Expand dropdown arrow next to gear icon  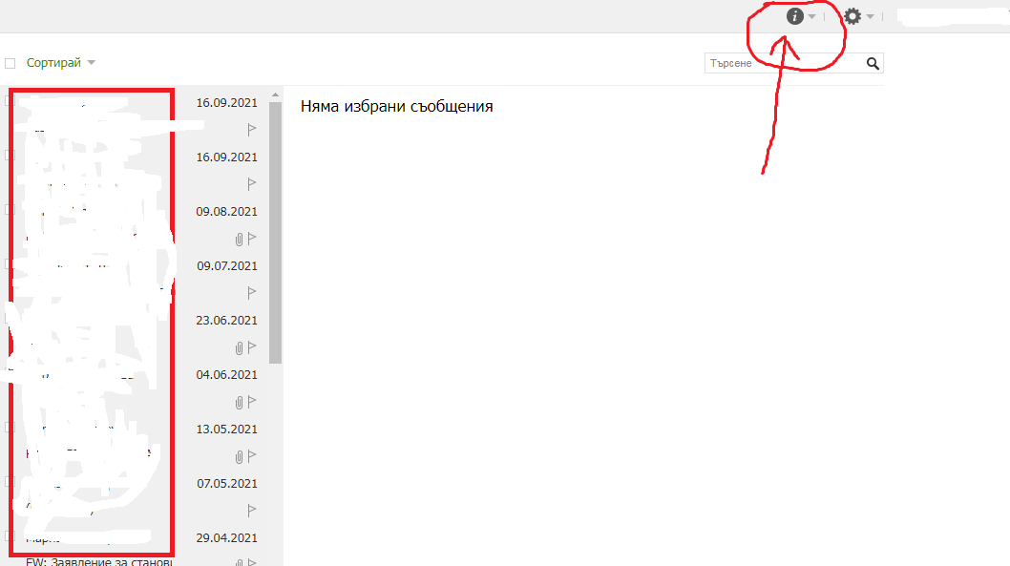[871, 17]
